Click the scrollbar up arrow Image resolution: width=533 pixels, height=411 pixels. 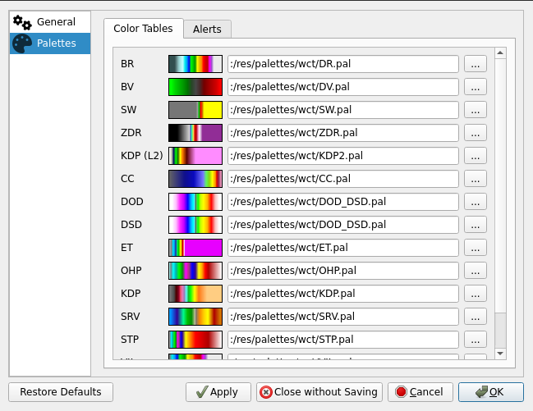[500, 53]
